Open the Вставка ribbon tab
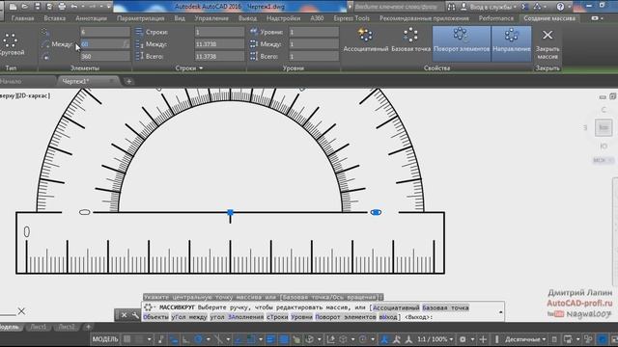Screen dimensions: 618x347 point(55,18)
